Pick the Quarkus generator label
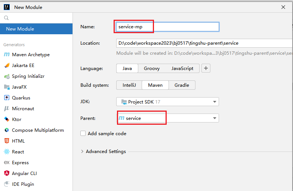This screenshot has height=191, width=293. click(21, 98)
